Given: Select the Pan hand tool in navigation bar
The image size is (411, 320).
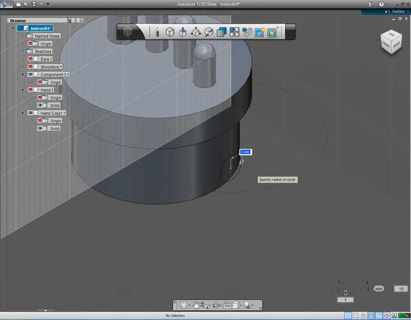Looking at the screenshot, I should (197, 305).
